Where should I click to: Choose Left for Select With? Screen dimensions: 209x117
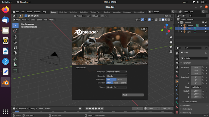(x=111, y=79)
